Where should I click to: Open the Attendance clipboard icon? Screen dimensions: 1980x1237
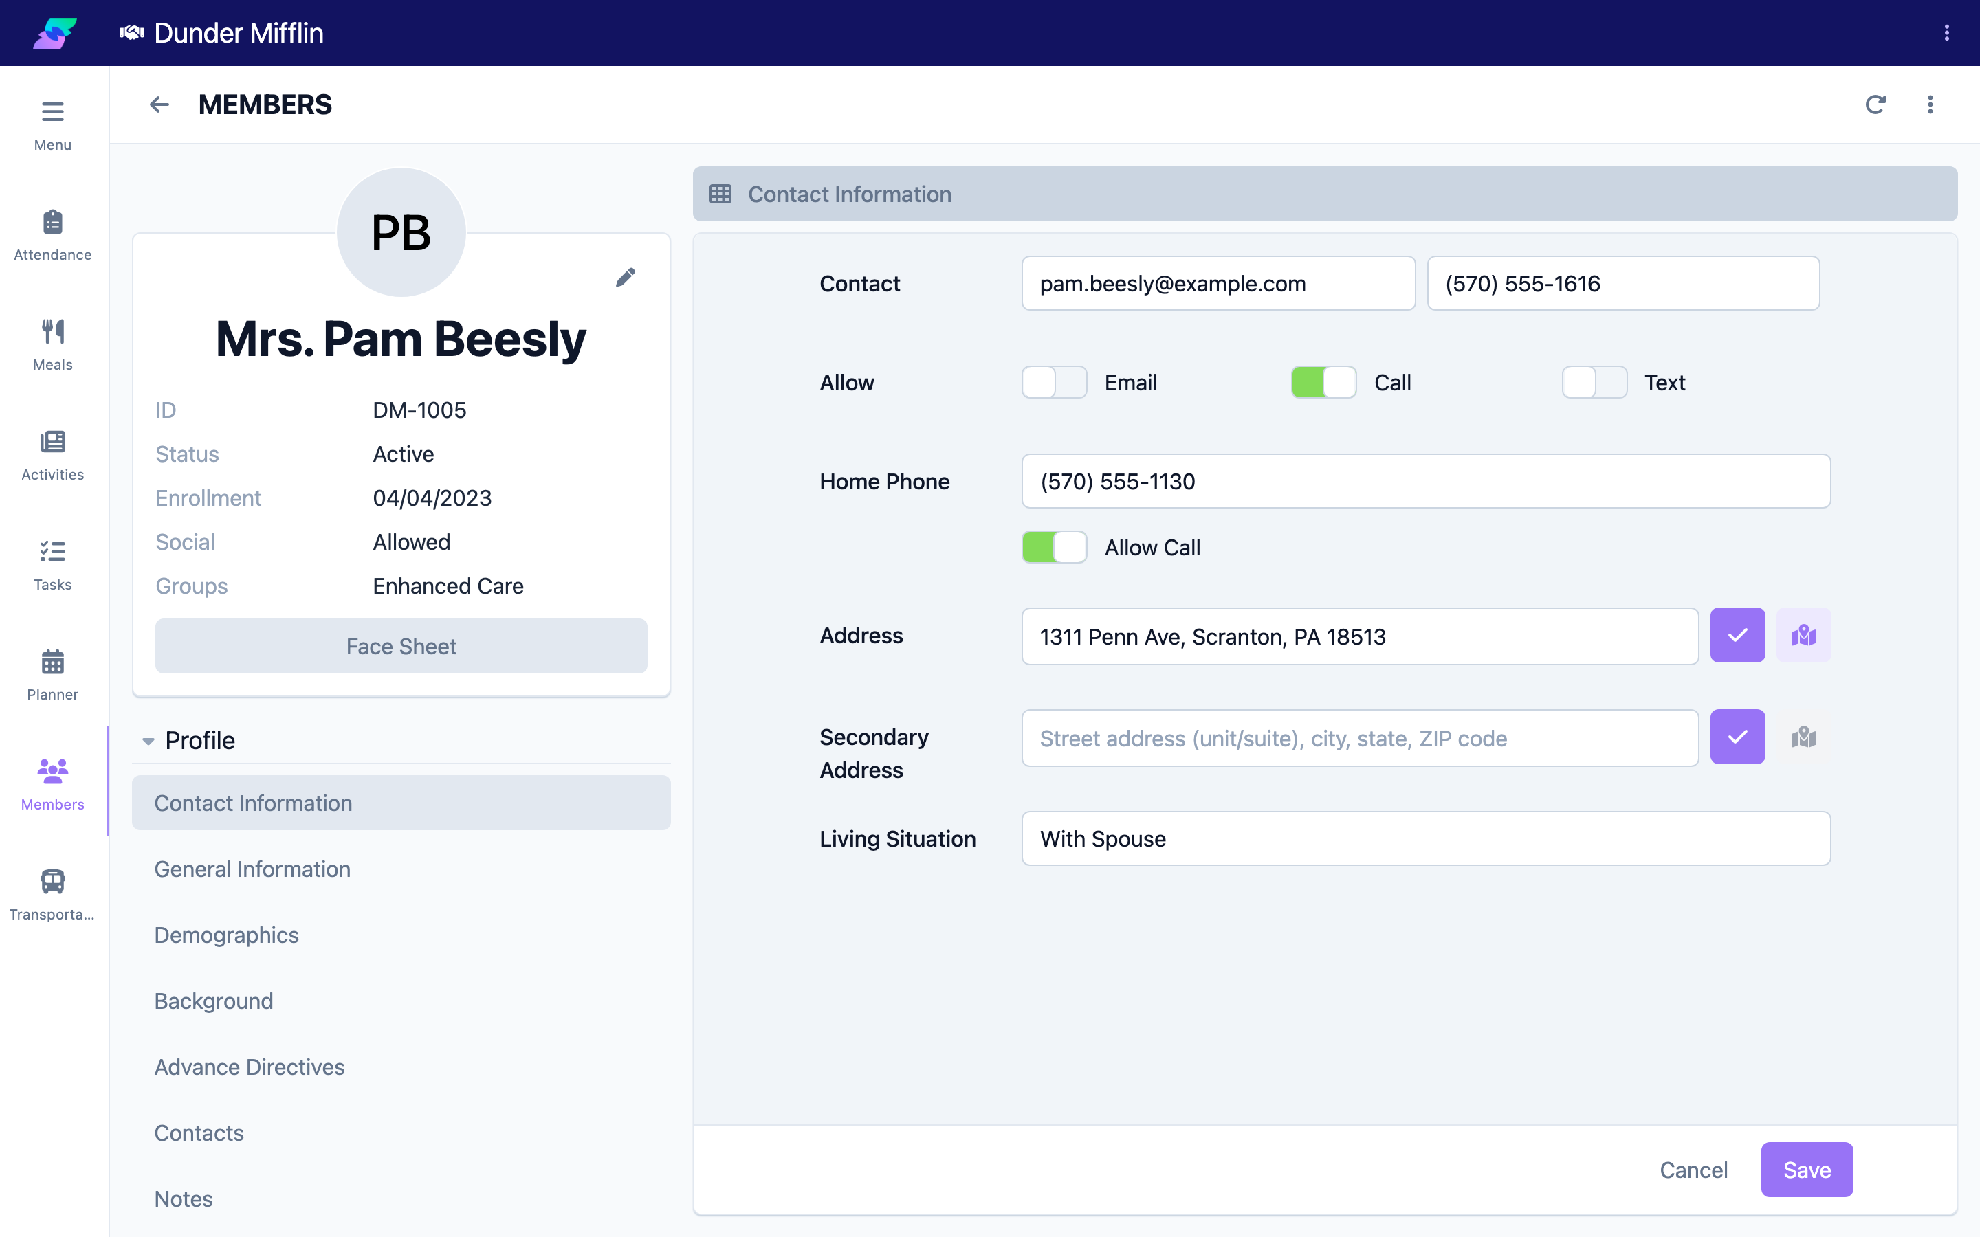[52, 222]
